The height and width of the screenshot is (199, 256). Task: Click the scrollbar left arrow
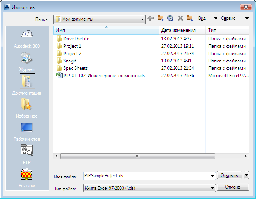[56, 156]
